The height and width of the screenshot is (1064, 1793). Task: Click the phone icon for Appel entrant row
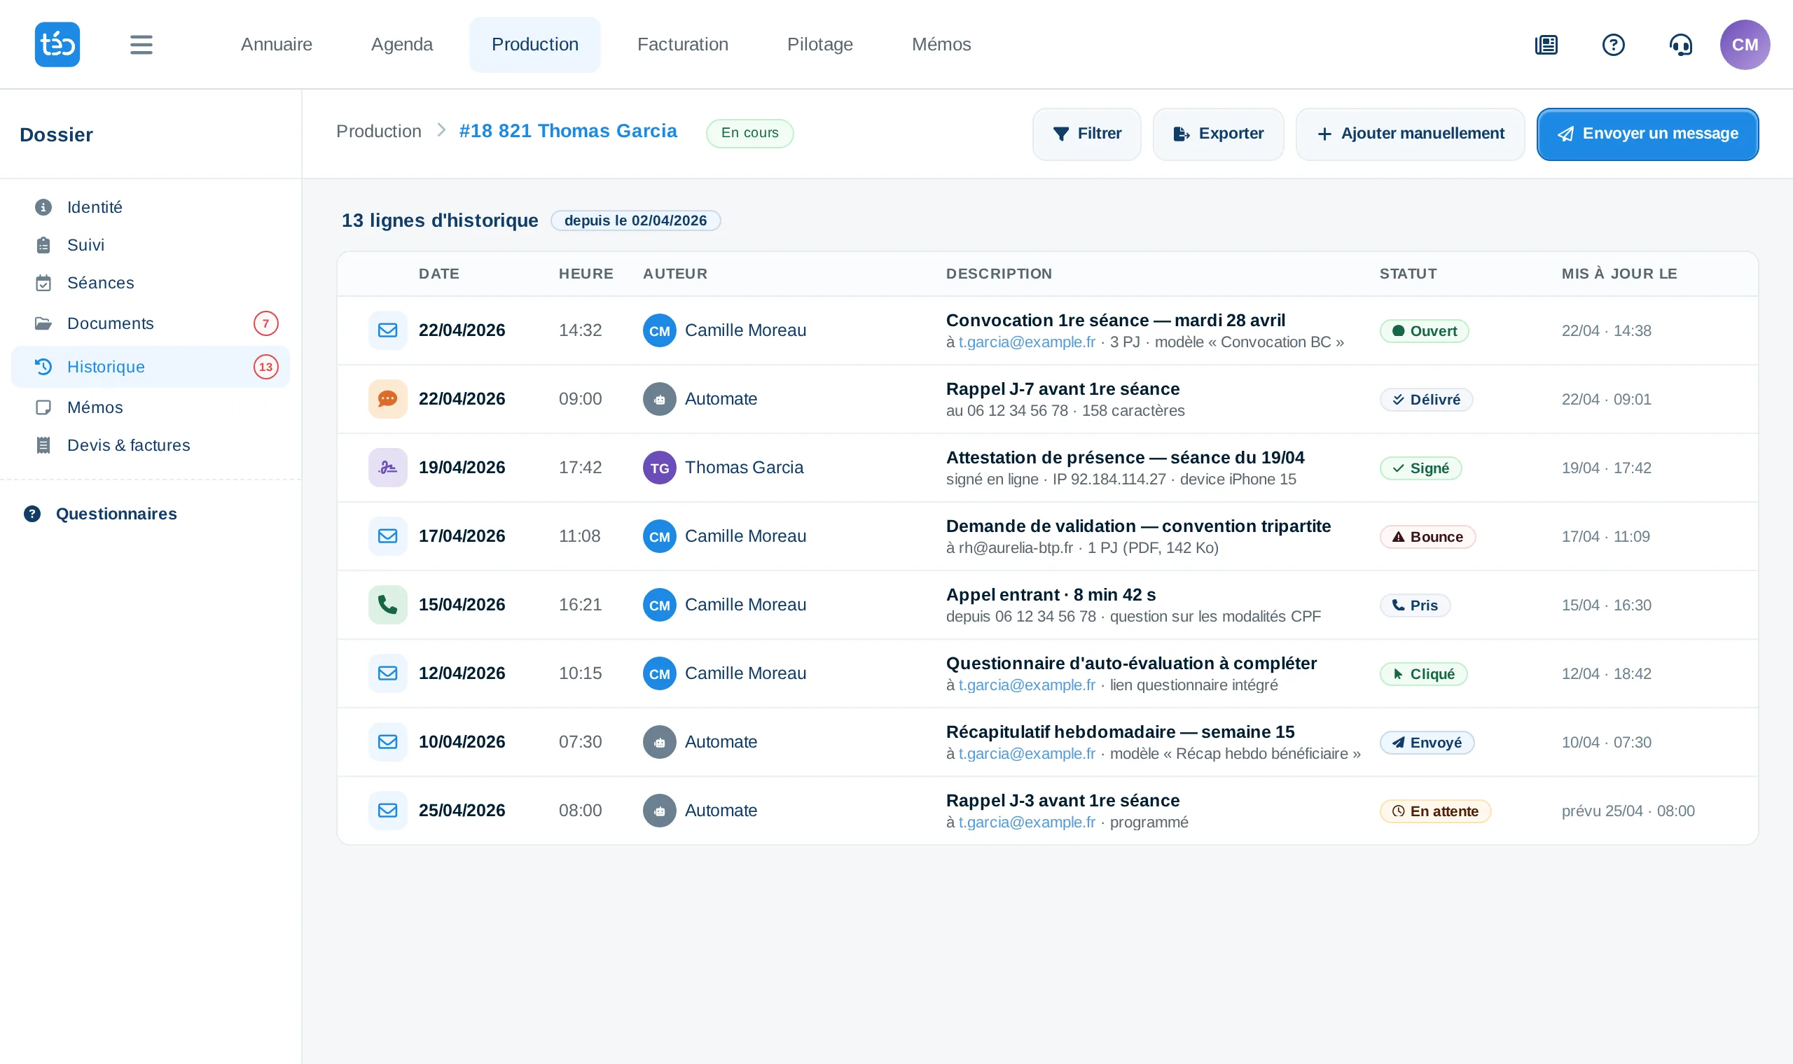(x=388, y=605)
